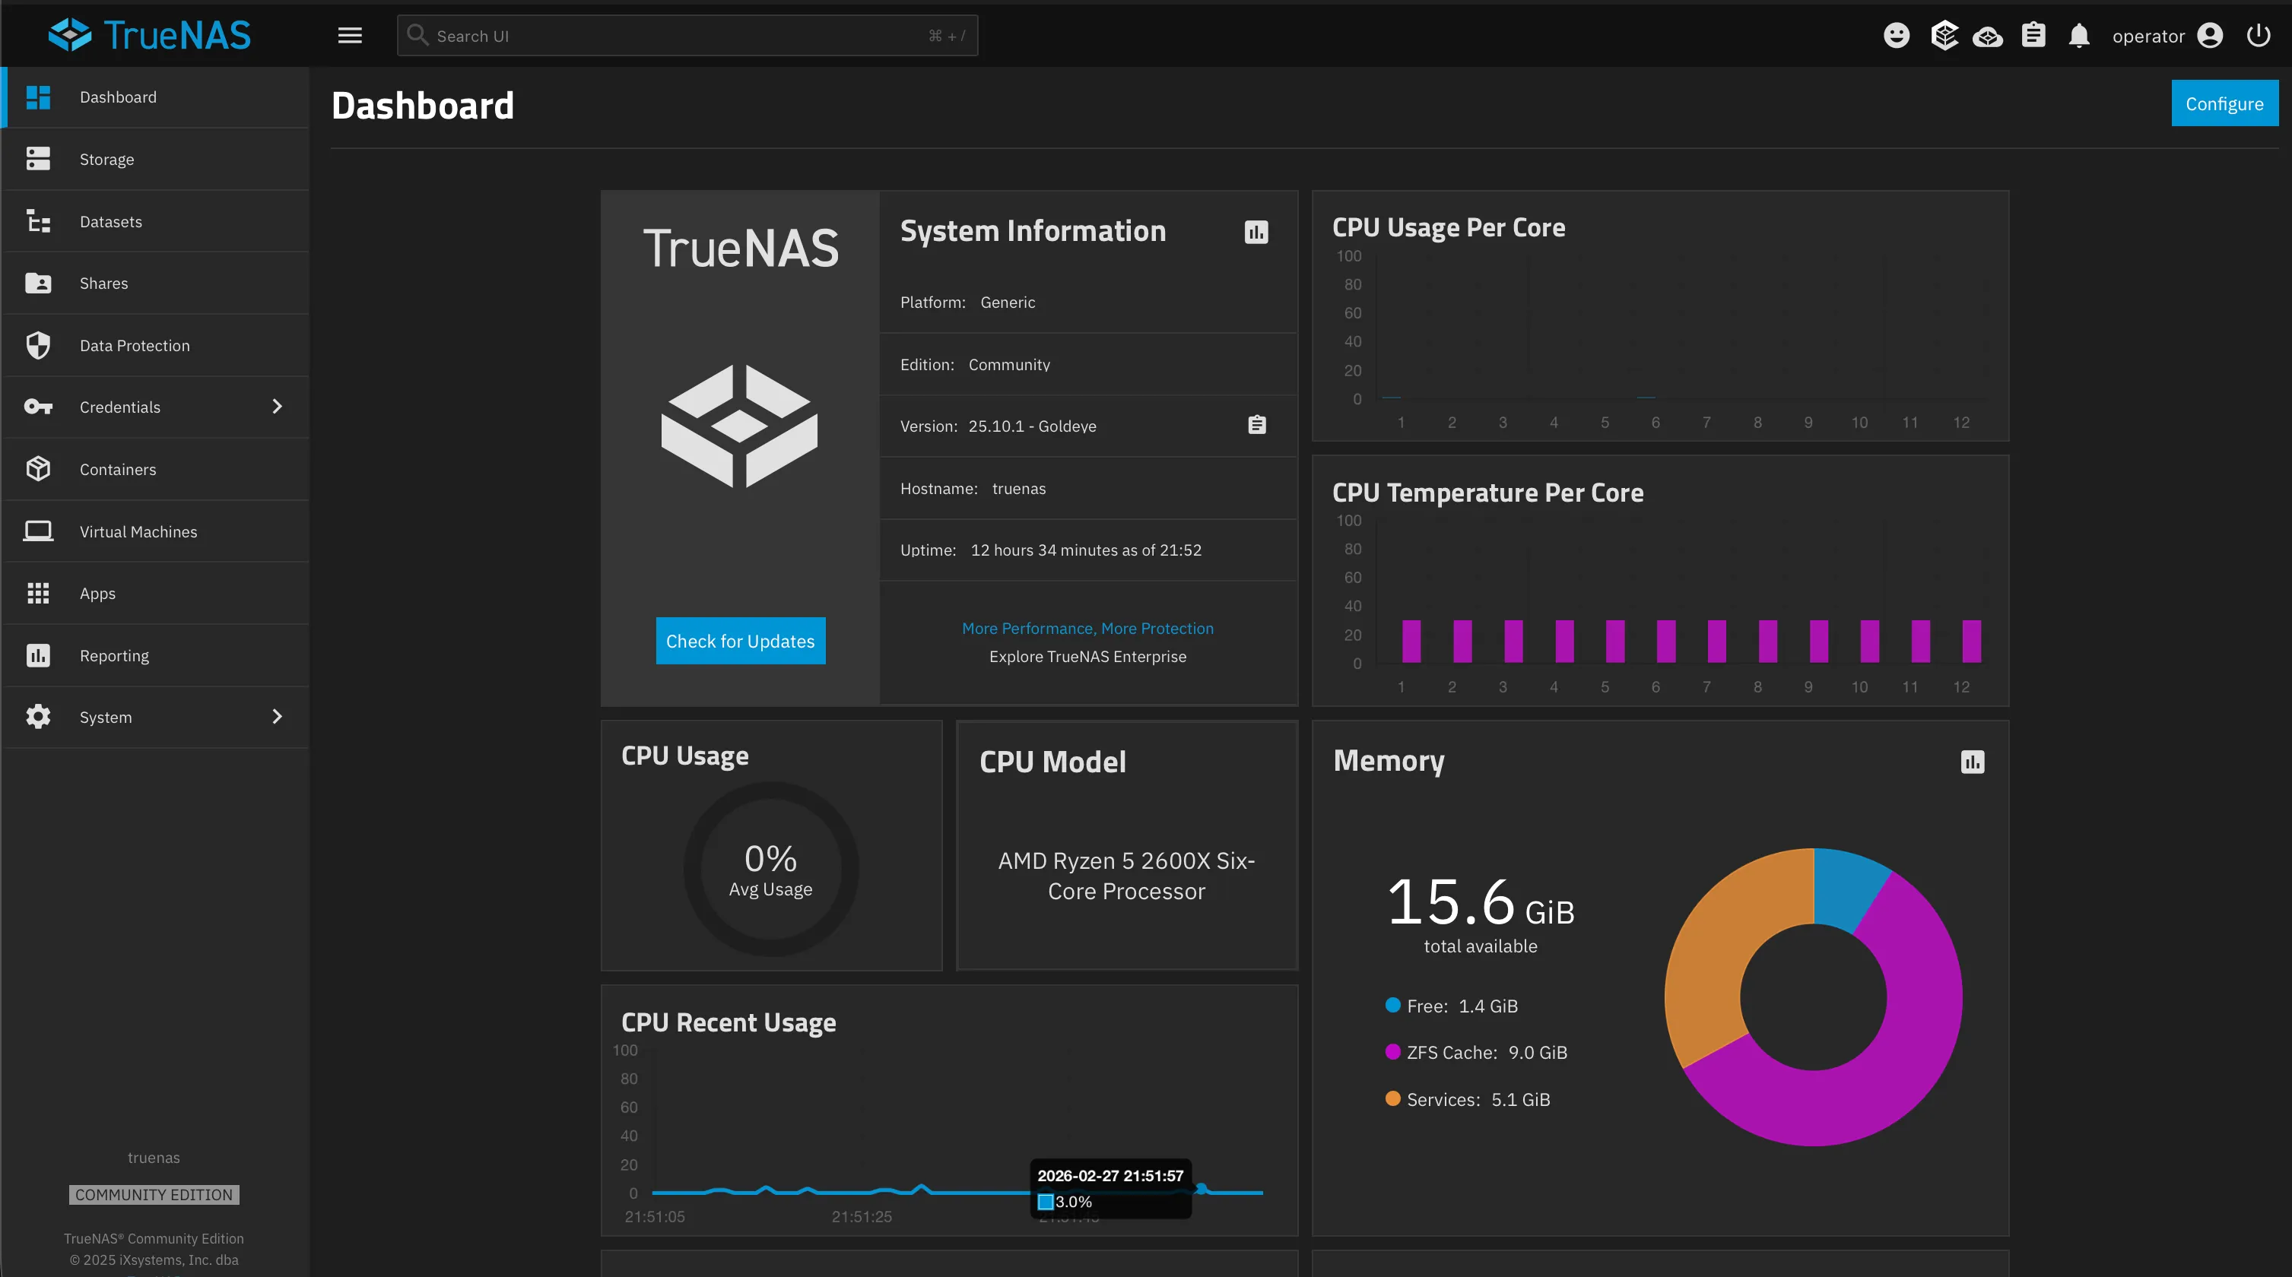This screenshot has width=2292, height=1277.
Task: Click inside the Search UI field
Action: pyautogui.click(x=685, y=36)
